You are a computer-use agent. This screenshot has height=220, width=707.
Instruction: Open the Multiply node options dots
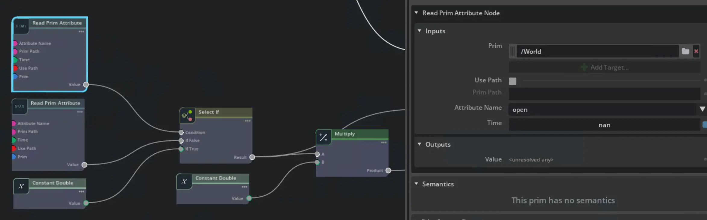383,143
